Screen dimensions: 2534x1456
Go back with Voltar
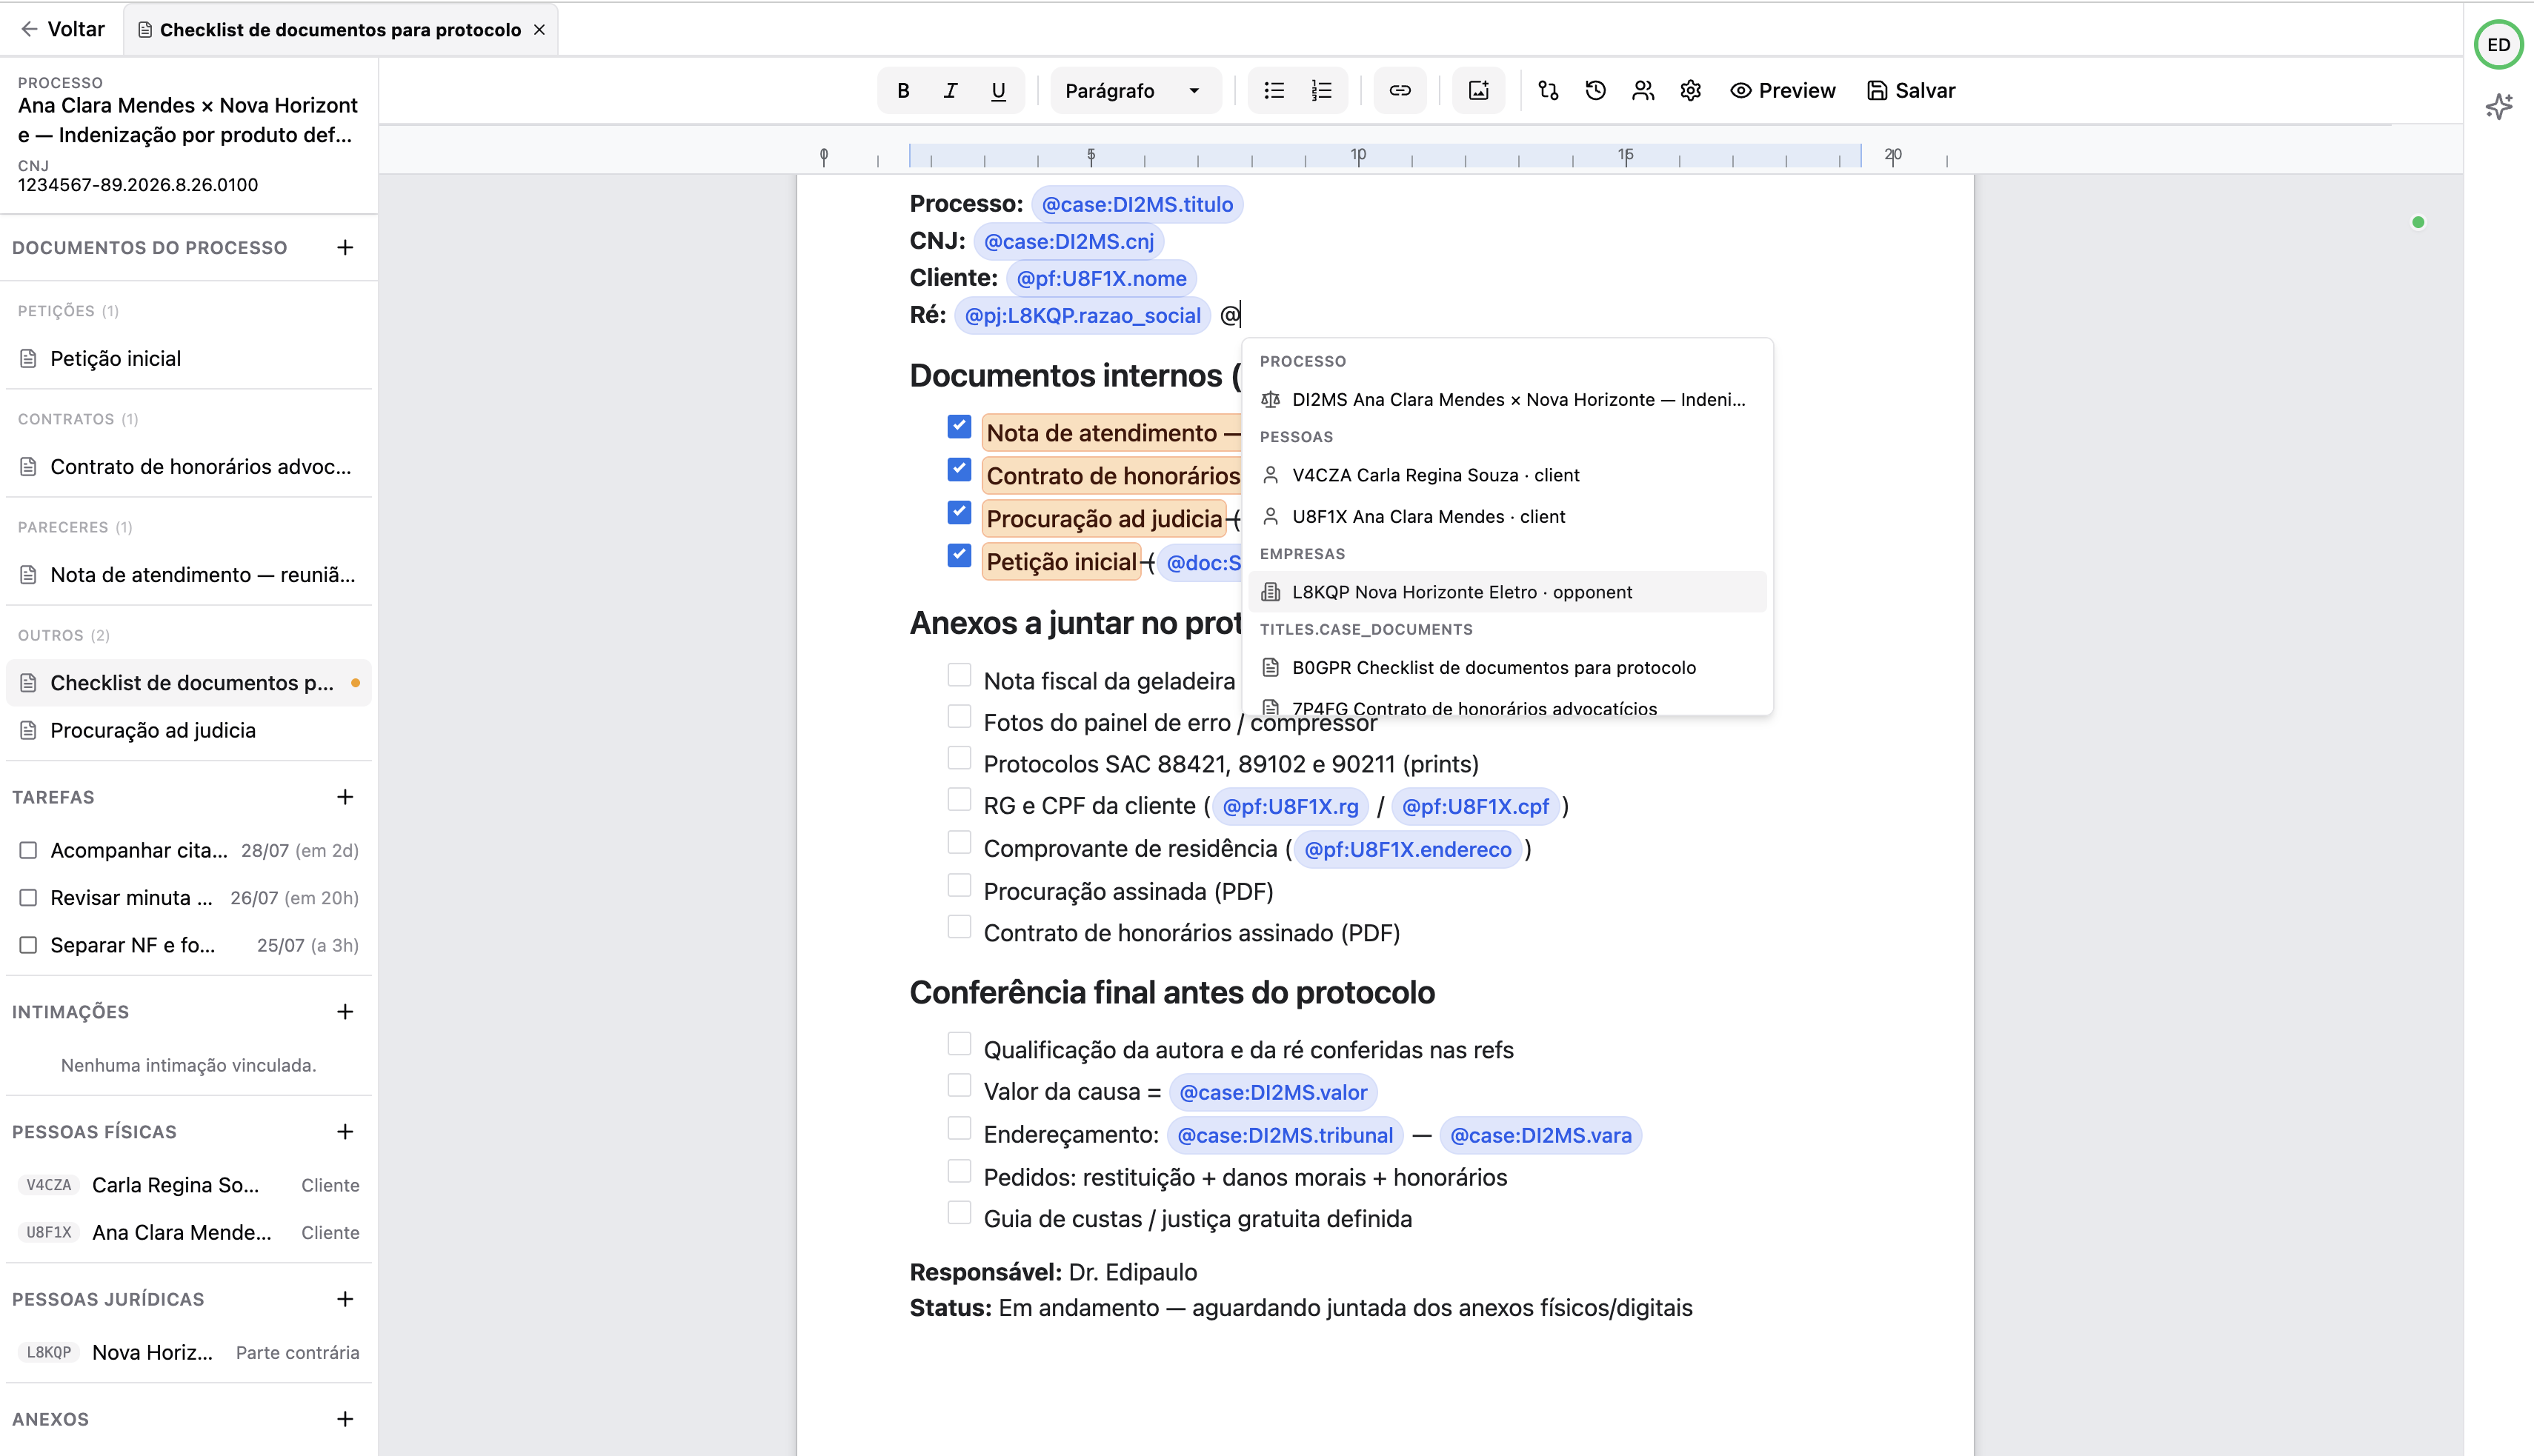[x=62, y=29]
